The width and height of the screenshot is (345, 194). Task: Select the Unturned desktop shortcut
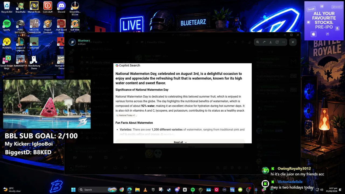34,43
